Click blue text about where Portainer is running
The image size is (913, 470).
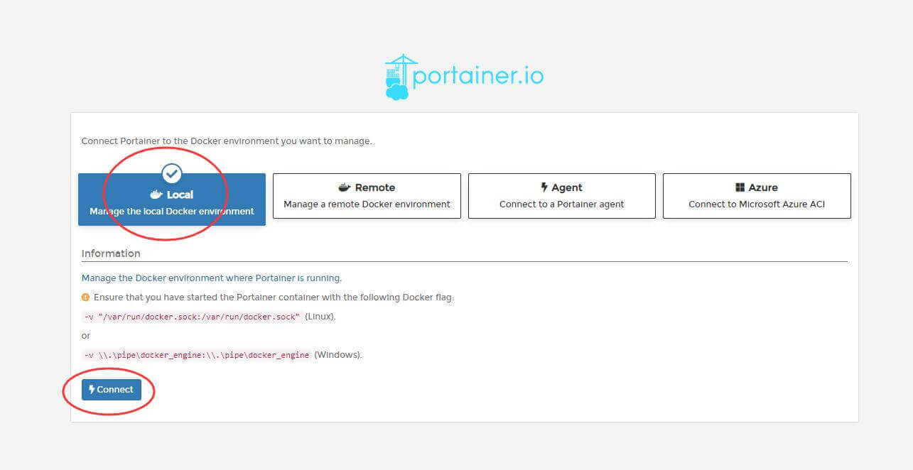(212, 278)
